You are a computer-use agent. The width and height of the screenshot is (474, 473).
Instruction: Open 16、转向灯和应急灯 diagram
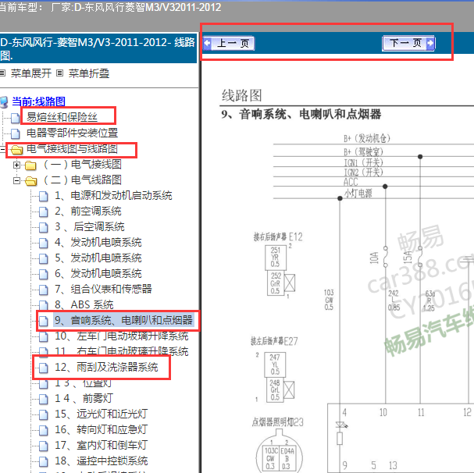(102, 429)
